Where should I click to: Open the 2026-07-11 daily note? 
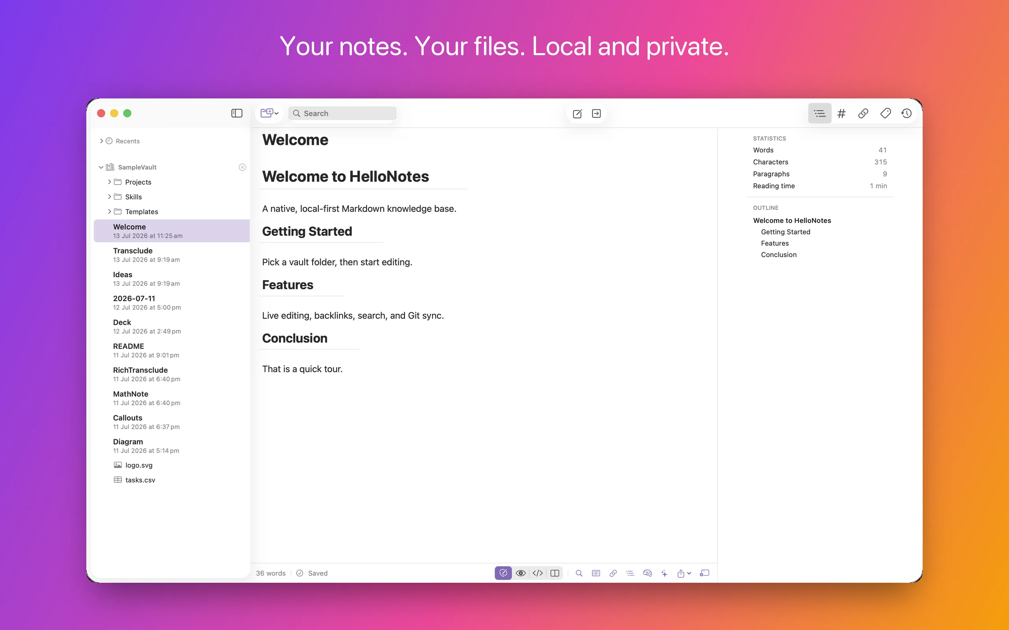[x=172, y=302]
